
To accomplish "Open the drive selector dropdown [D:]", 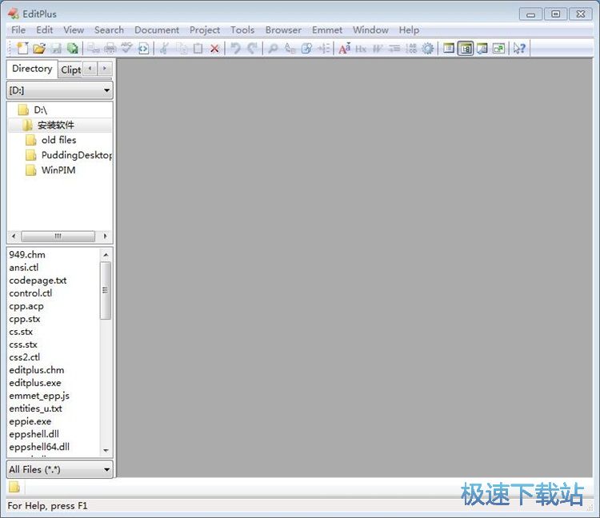I will click(60, 91).
